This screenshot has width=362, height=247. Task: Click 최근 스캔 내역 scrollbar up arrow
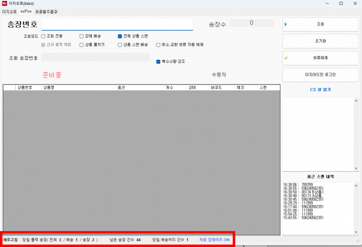(356, 185)
